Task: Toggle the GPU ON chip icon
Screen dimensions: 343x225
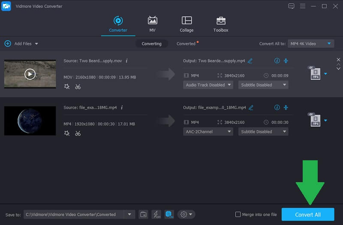Action: pos(169,214)
